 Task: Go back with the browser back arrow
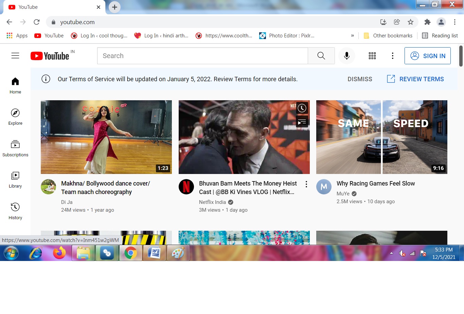[x=10, y=22]
